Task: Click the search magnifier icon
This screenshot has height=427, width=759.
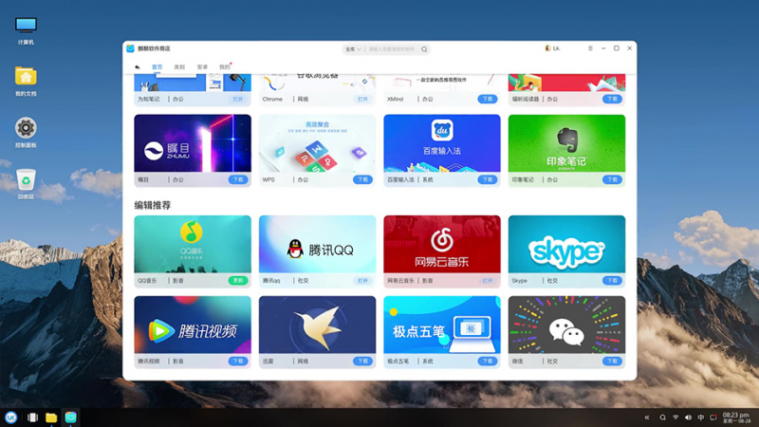Action: pos(424,49)
